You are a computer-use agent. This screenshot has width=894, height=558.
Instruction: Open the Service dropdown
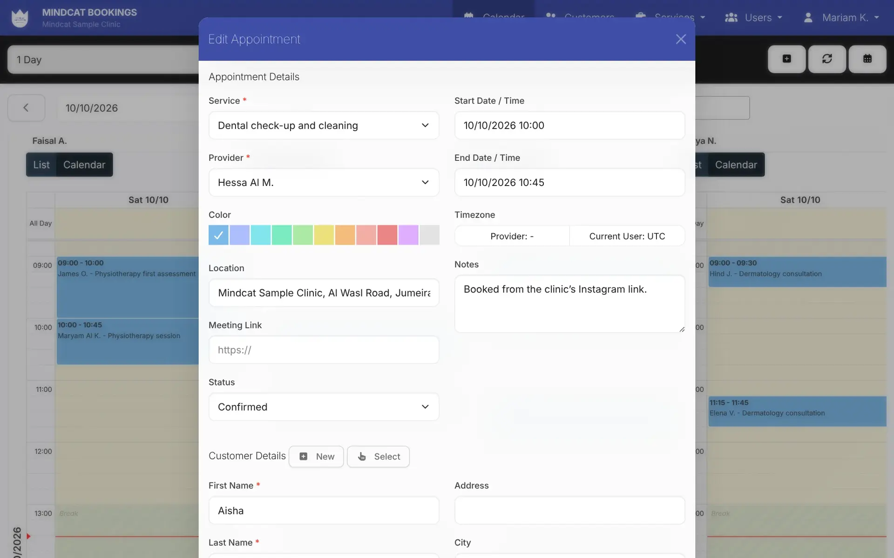click(x=324, y=125)
